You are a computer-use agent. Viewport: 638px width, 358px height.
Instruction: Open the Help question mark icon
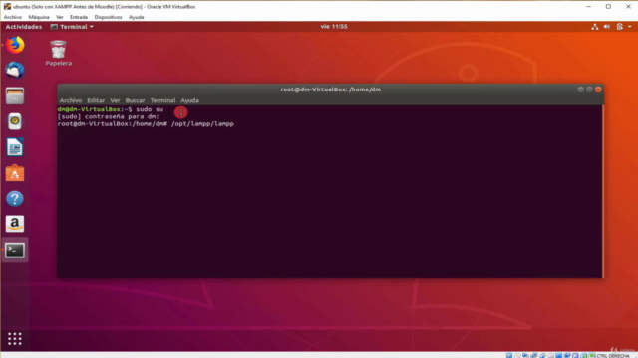tap(15, 199)
